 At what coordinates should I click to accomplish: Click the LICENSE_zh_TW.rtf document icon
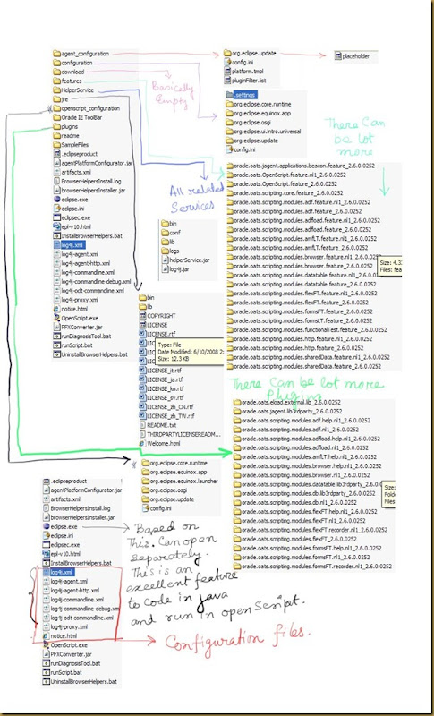[142, 416]
